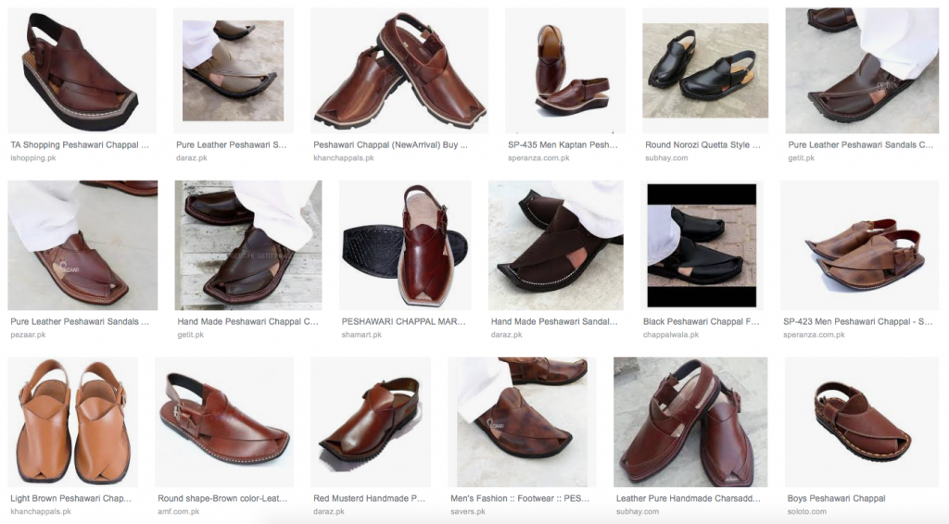The height and width of the screenshot is (524, 949).
Task: Click the Hand Made Peshawari Sandal daraz title
Action: 554,321
